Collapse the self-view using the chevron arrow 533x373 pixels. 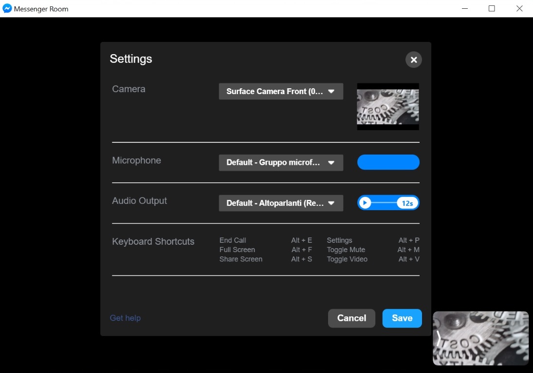tap(439, 338)
